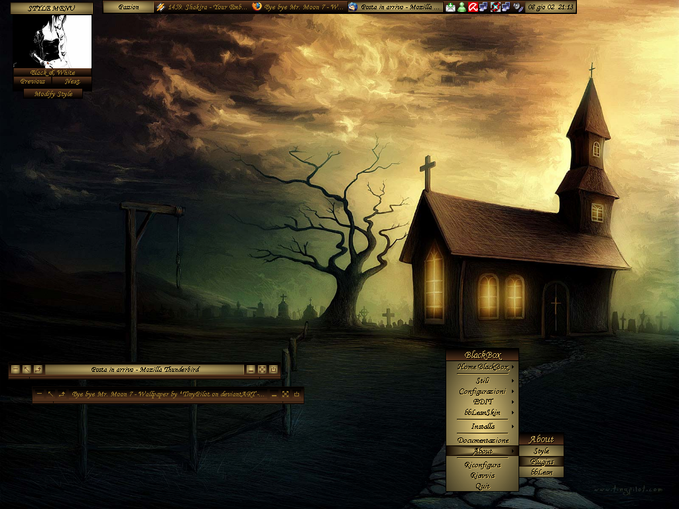Select Quit in the BlackBox menu
This screenshot has width=679, height=509.
click(483, 486)
